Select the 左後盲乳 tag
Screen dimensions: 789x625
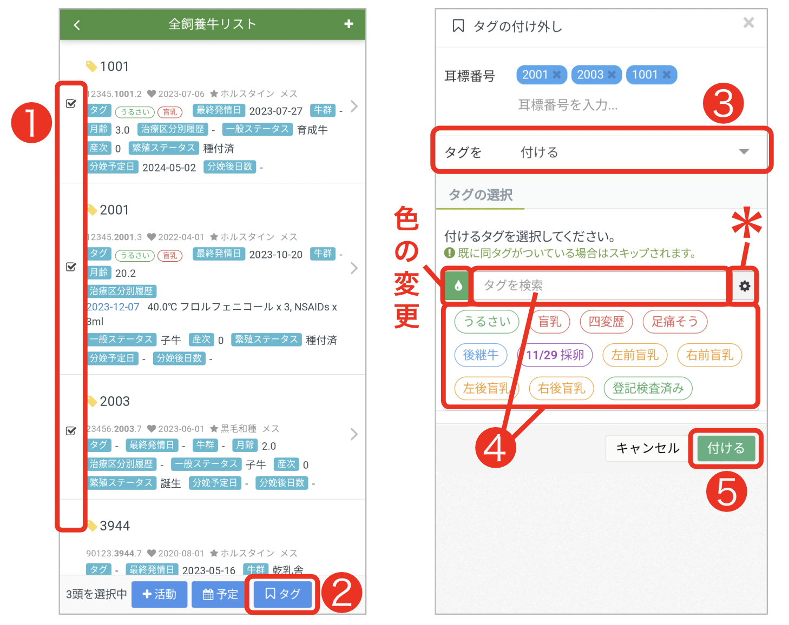[487, 388]
